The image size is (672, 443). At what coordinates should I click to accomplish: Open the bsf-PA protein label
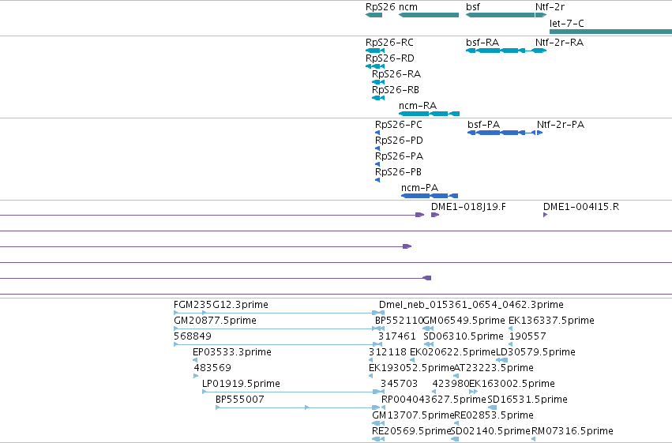[484, 125]
